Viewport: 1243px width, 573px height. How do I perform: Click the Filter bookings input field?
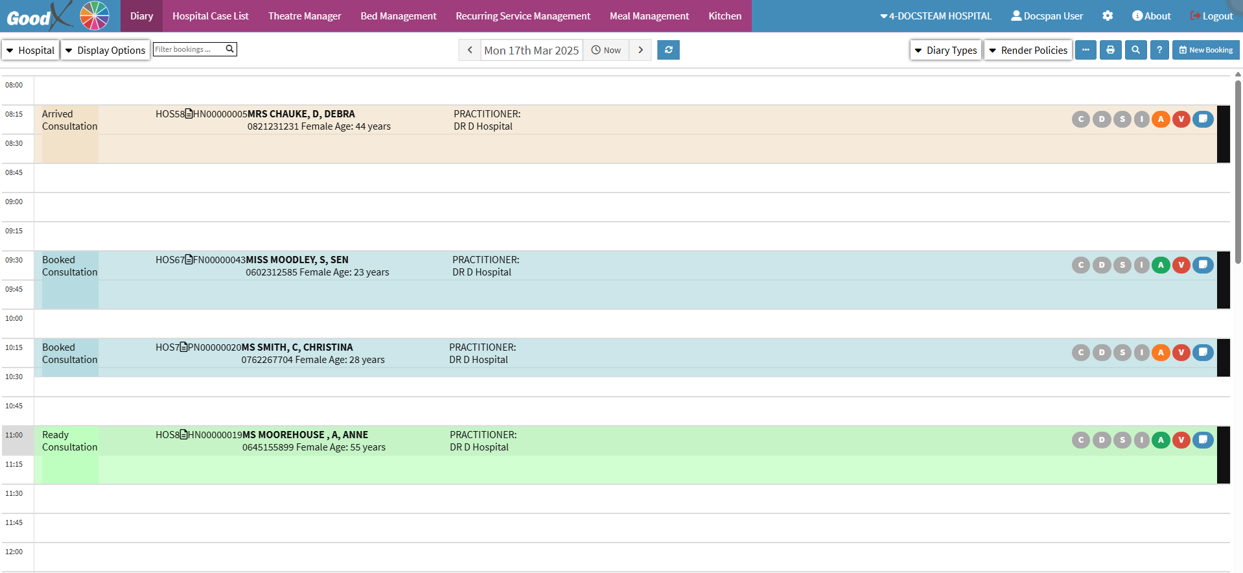point(189,49)
